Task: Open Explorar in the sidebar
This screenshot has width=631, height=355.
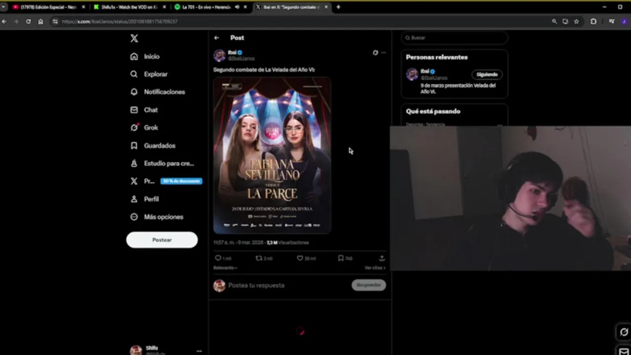Action: [x=149, y=74]
